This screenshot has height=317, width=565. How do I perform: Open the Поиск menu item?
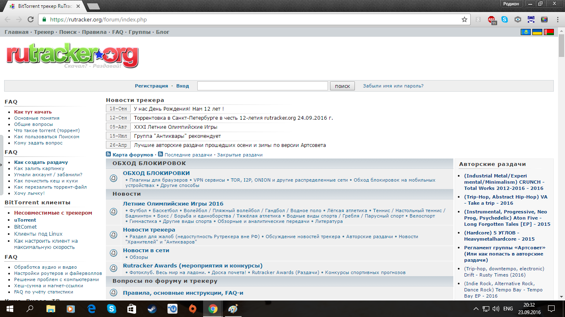click(68, 32)
